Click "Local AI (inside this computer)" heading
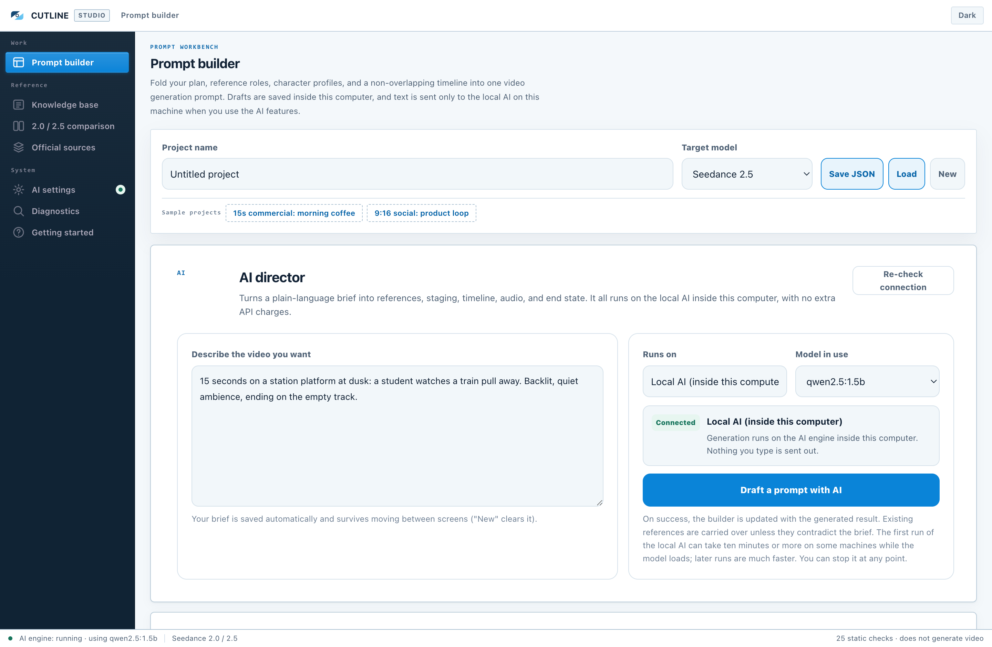Screen dimensions: 992x647 point(774,421)
